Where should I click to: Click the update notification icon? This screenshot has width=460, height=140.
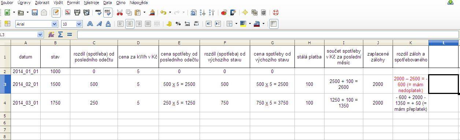(x=450, y=2)
